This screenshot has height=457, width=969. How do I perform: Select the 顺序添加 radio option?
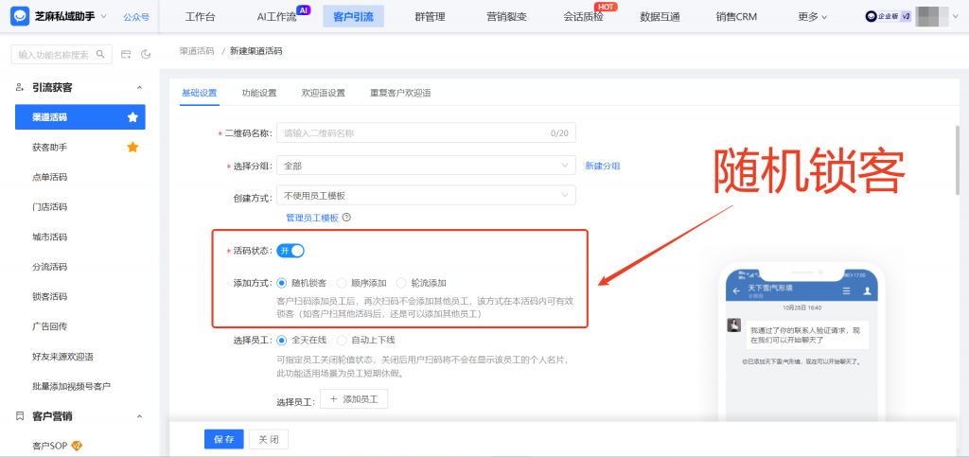pyautogui.click(x=341, y=283)
